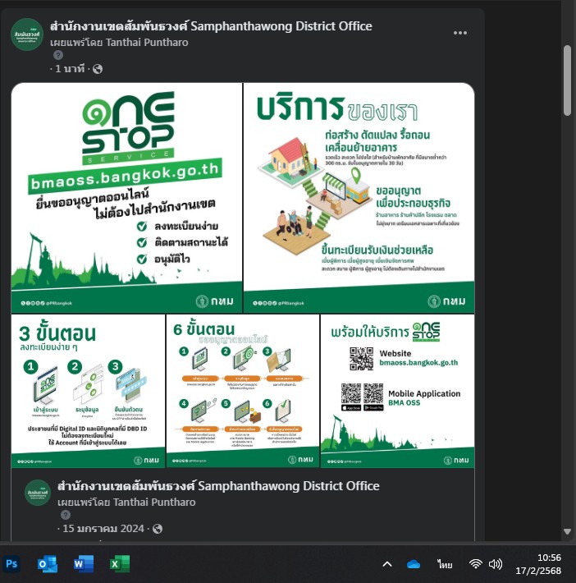This screenshot has width=576, height=583.
Task: Open Samphanthawong District Office page link in header
Action: click(211, 26)
